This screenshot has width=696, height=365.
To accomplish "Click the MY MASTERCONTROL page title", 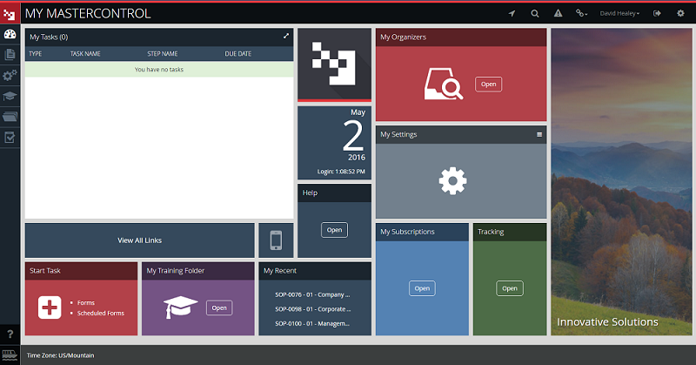I will pos(88,13).
